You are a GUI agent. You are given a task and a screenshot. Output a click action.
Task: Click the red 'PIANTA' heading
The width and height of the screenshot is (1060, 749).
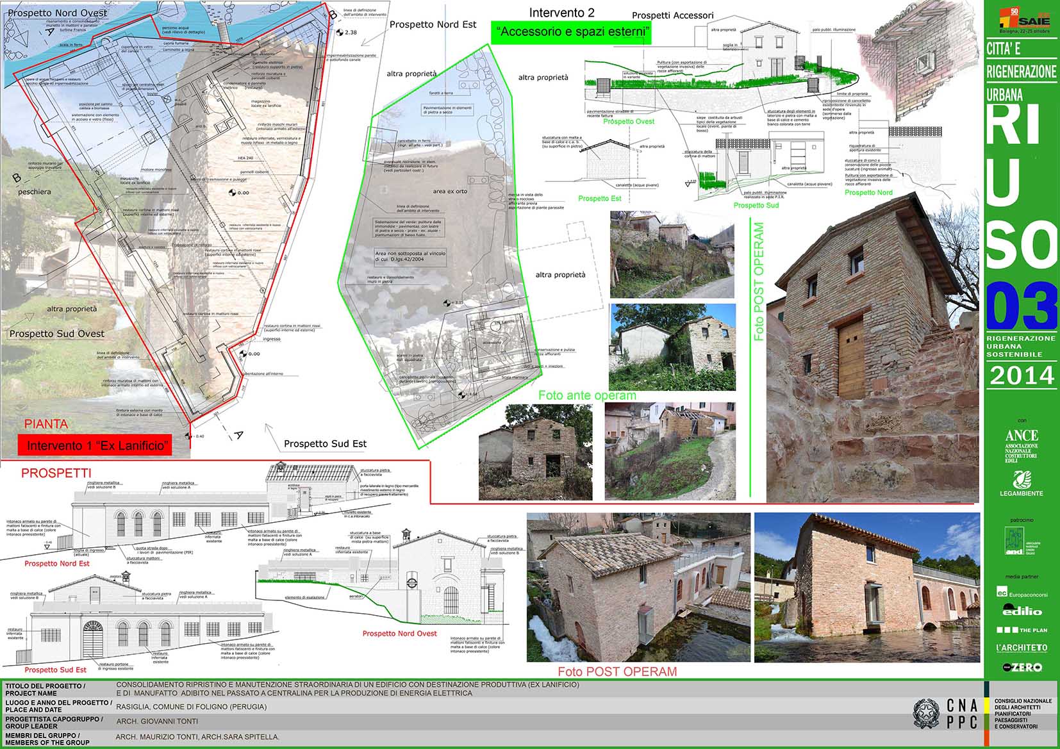click(x=46, y=424)
